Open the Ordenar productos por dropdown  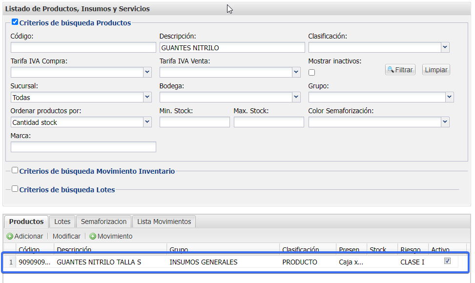point(147,122)
